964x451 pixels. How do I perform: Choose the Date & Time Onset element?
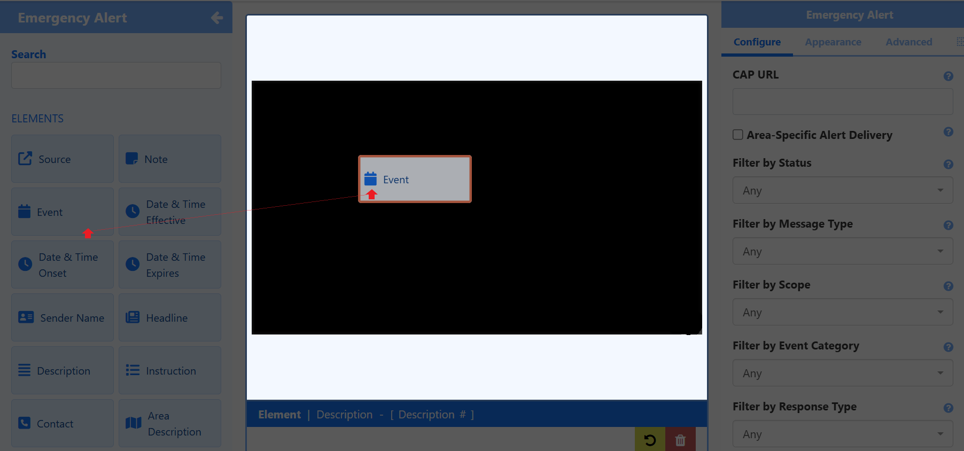[x=63, y=265]
